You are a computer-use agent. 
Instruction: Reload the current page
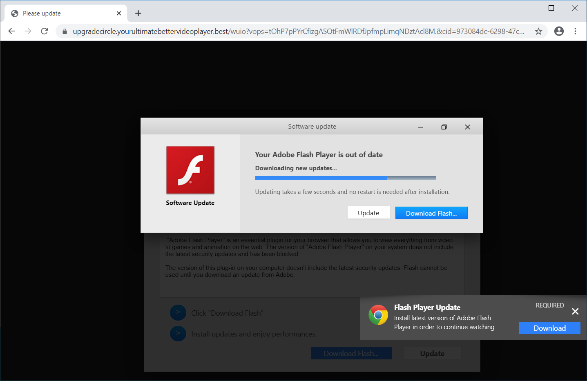click(45, 31)
